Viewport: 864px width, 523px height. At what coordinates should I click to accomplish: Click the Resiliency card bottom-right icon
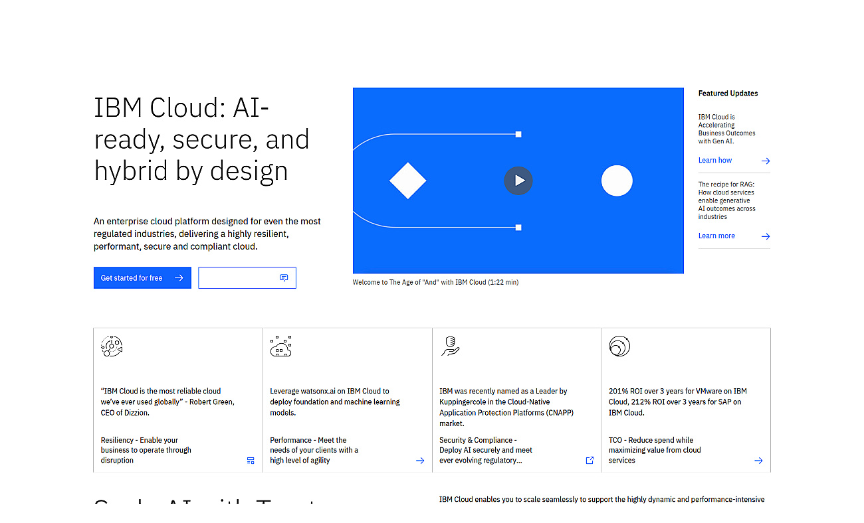[x=251, y=461]
